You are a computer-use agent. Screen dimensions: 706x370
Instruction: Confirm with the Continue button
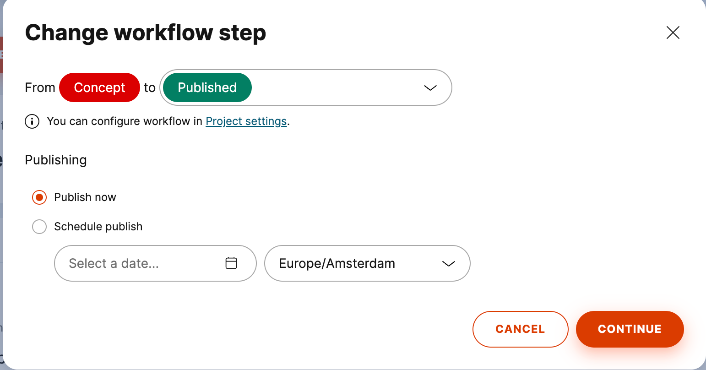click(x=630, y=329)
